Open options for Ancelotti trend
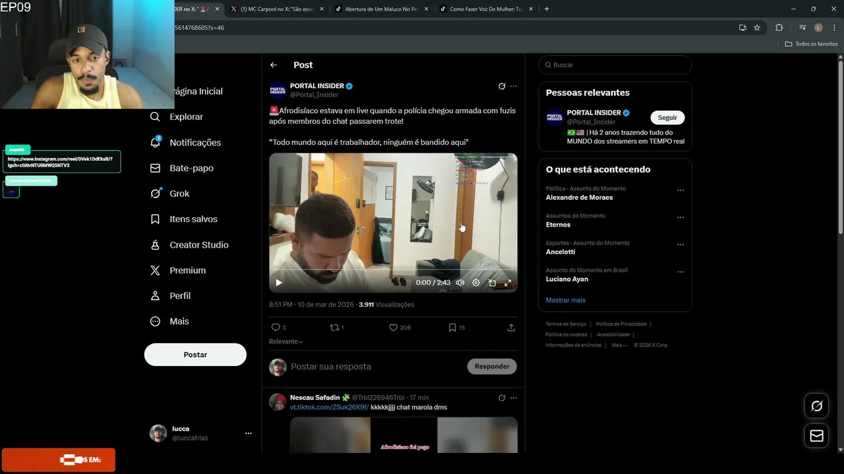 coord(680,244)
